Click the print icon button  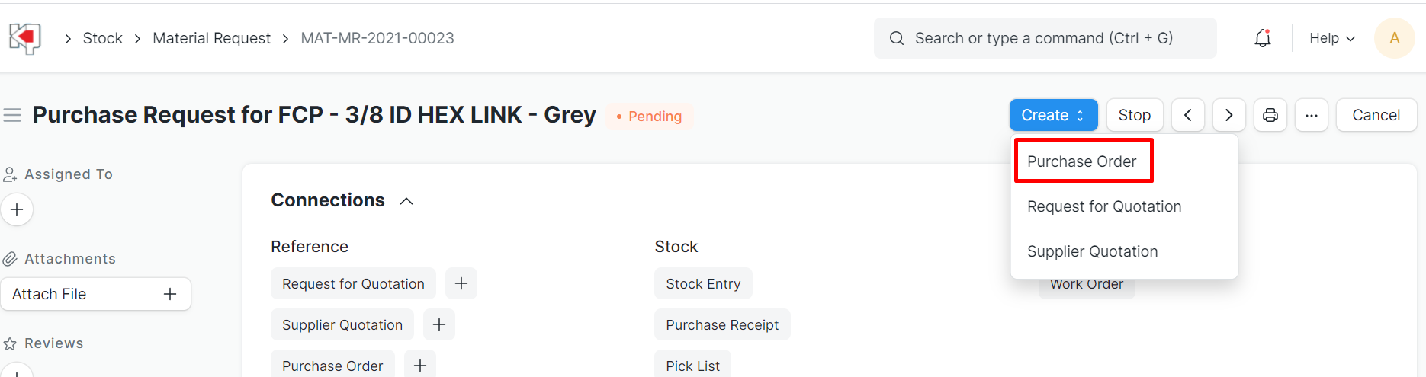pyautogui.click(x=1270, y=115)
